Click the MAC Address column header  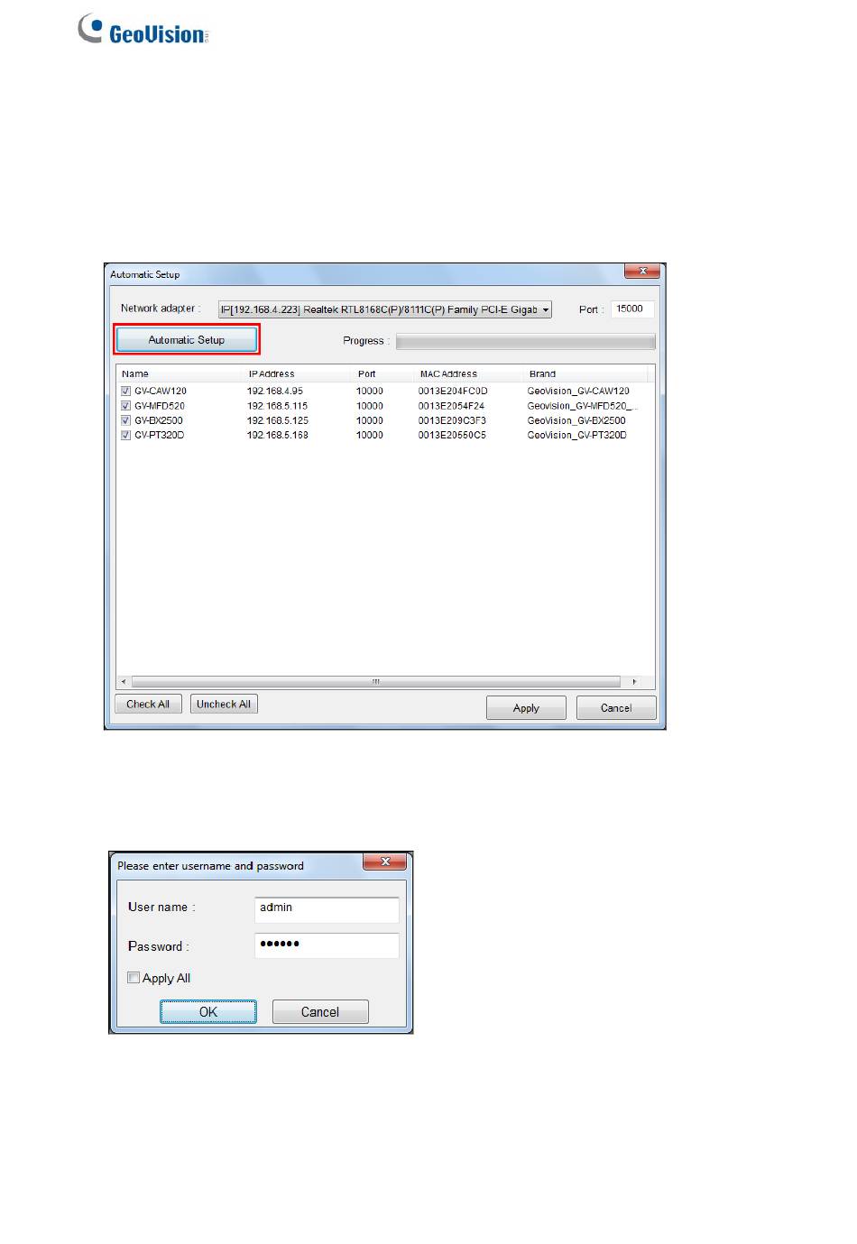pyautogui.click(x=448, y=373)
